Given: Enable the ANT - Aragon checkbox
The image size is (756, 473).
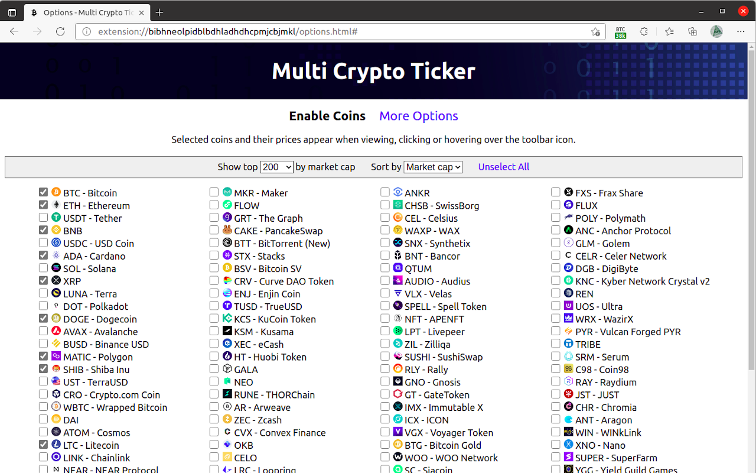Looking at the screenshot, I should [555, 419].
